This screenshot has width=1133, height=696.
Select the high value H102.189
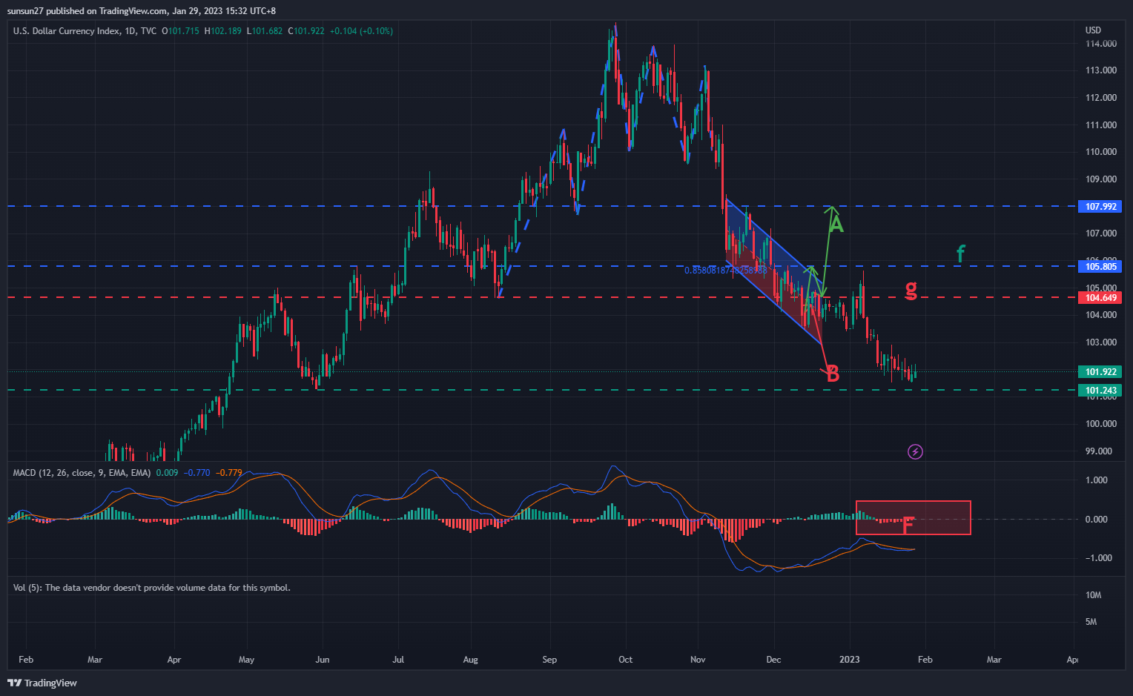[222, 31]
